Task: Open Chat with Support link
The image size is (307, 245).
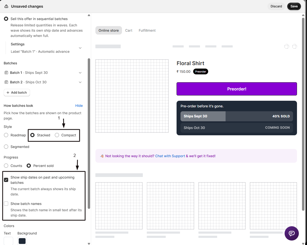Action: [170, 156]
